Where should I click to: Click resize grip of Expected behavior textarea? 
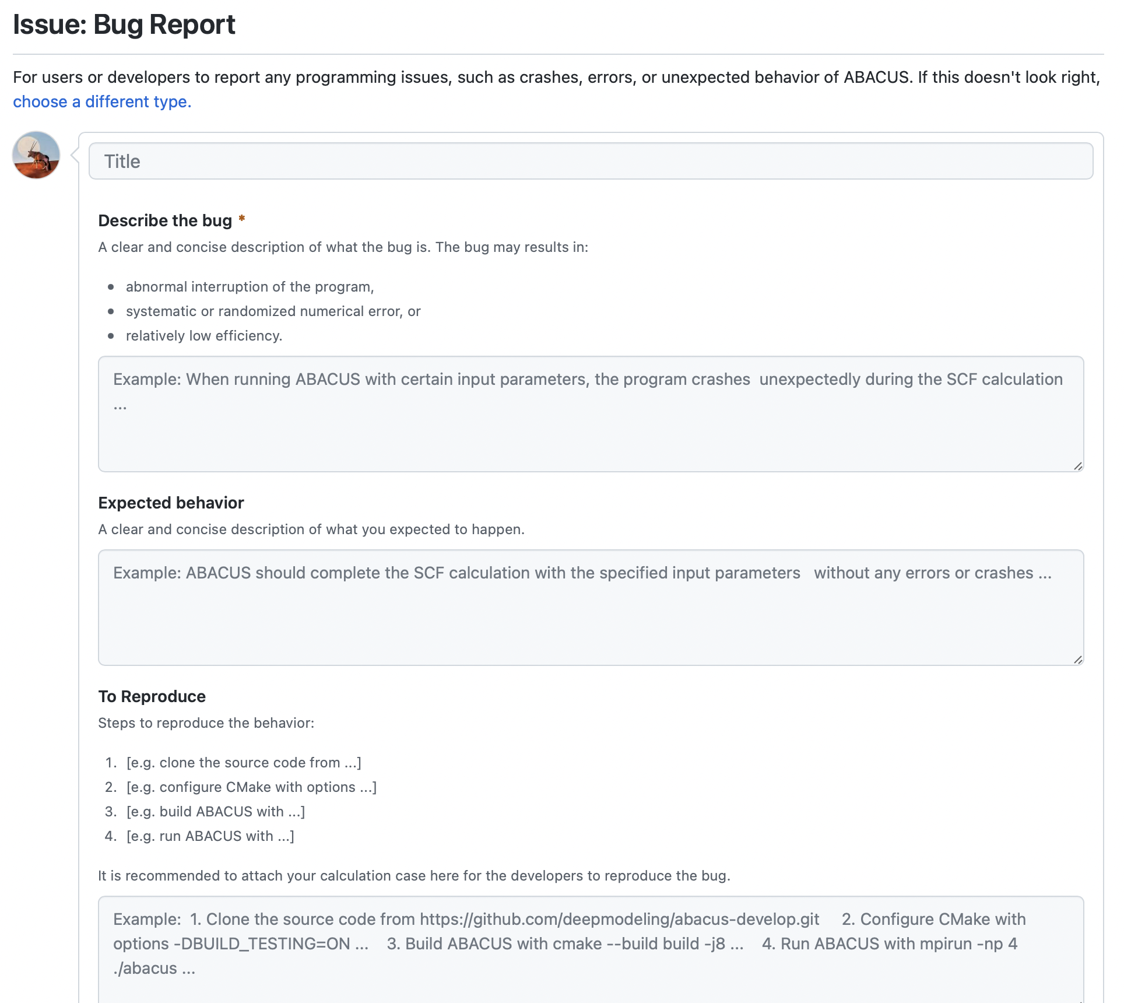coord(1078,660)
